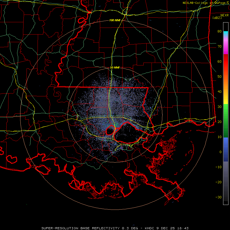Click the 70 dBZ value on legend
The width and height of the screenshot is (230, 230).
coord(220,47)
